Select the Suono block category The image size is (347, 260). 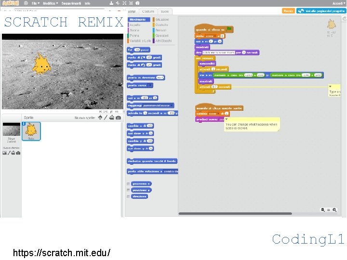coord(134,30)
